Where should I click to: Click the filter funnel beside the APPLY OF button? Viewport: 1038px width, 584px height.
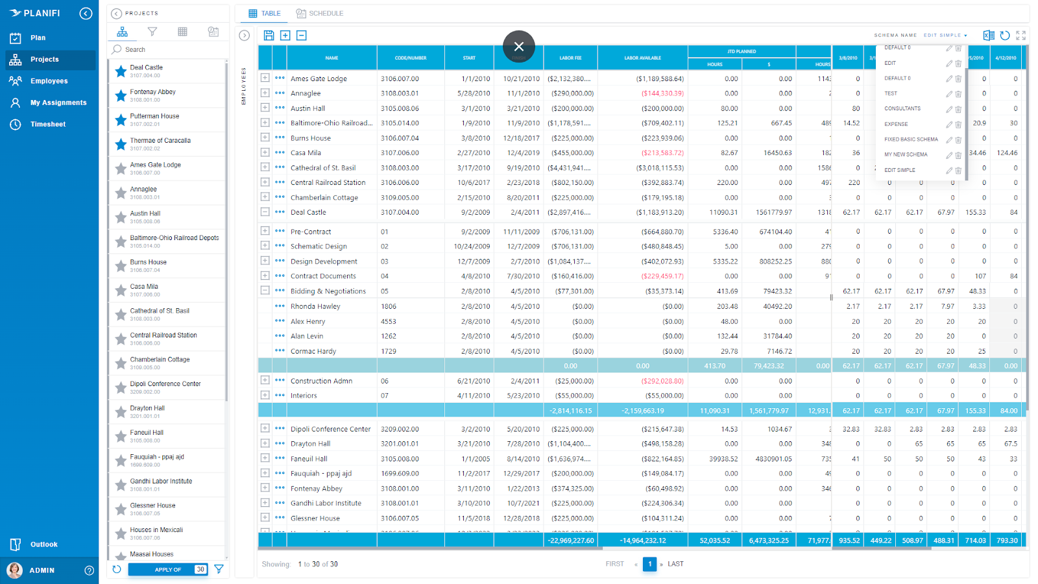pos(219,569)
